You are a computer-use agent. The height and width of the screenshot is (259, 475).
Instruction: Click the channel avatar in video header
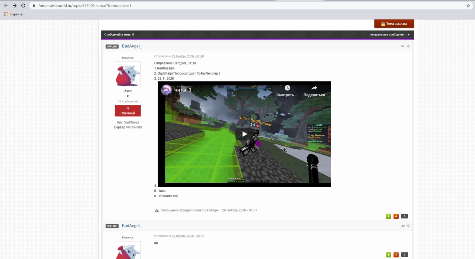click(166, 90)
